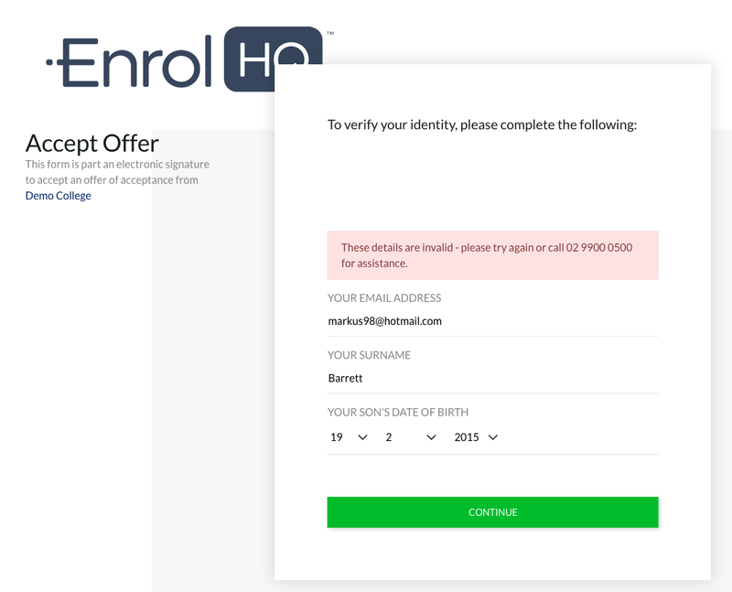Viewport: 732px width, 592px height.
Task: Click the surname field containing Barrett
Action: (x=492, y=378)
